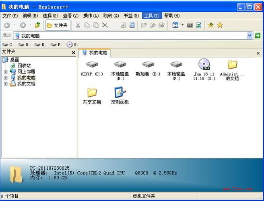The image size is (264, 201).
Task: Click the Cut scissors icon
Action: click(78, 25)
